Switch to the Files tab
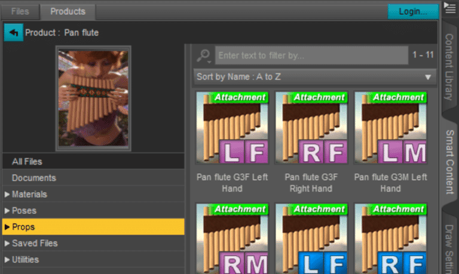459x274 pixels. [20, 11]
